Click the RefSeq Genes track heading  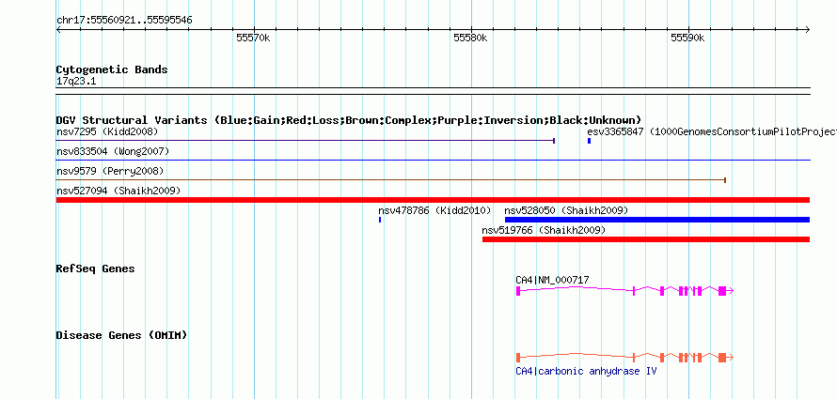pyautogui.click(x=96, y=269)
